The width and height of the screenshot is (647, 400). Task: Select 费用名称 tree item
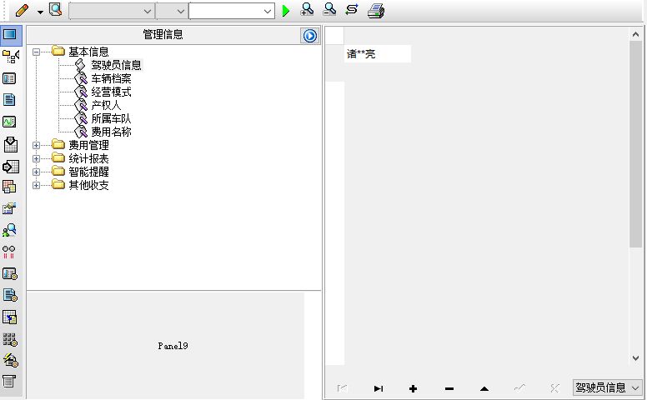click(x=111, y=132)
